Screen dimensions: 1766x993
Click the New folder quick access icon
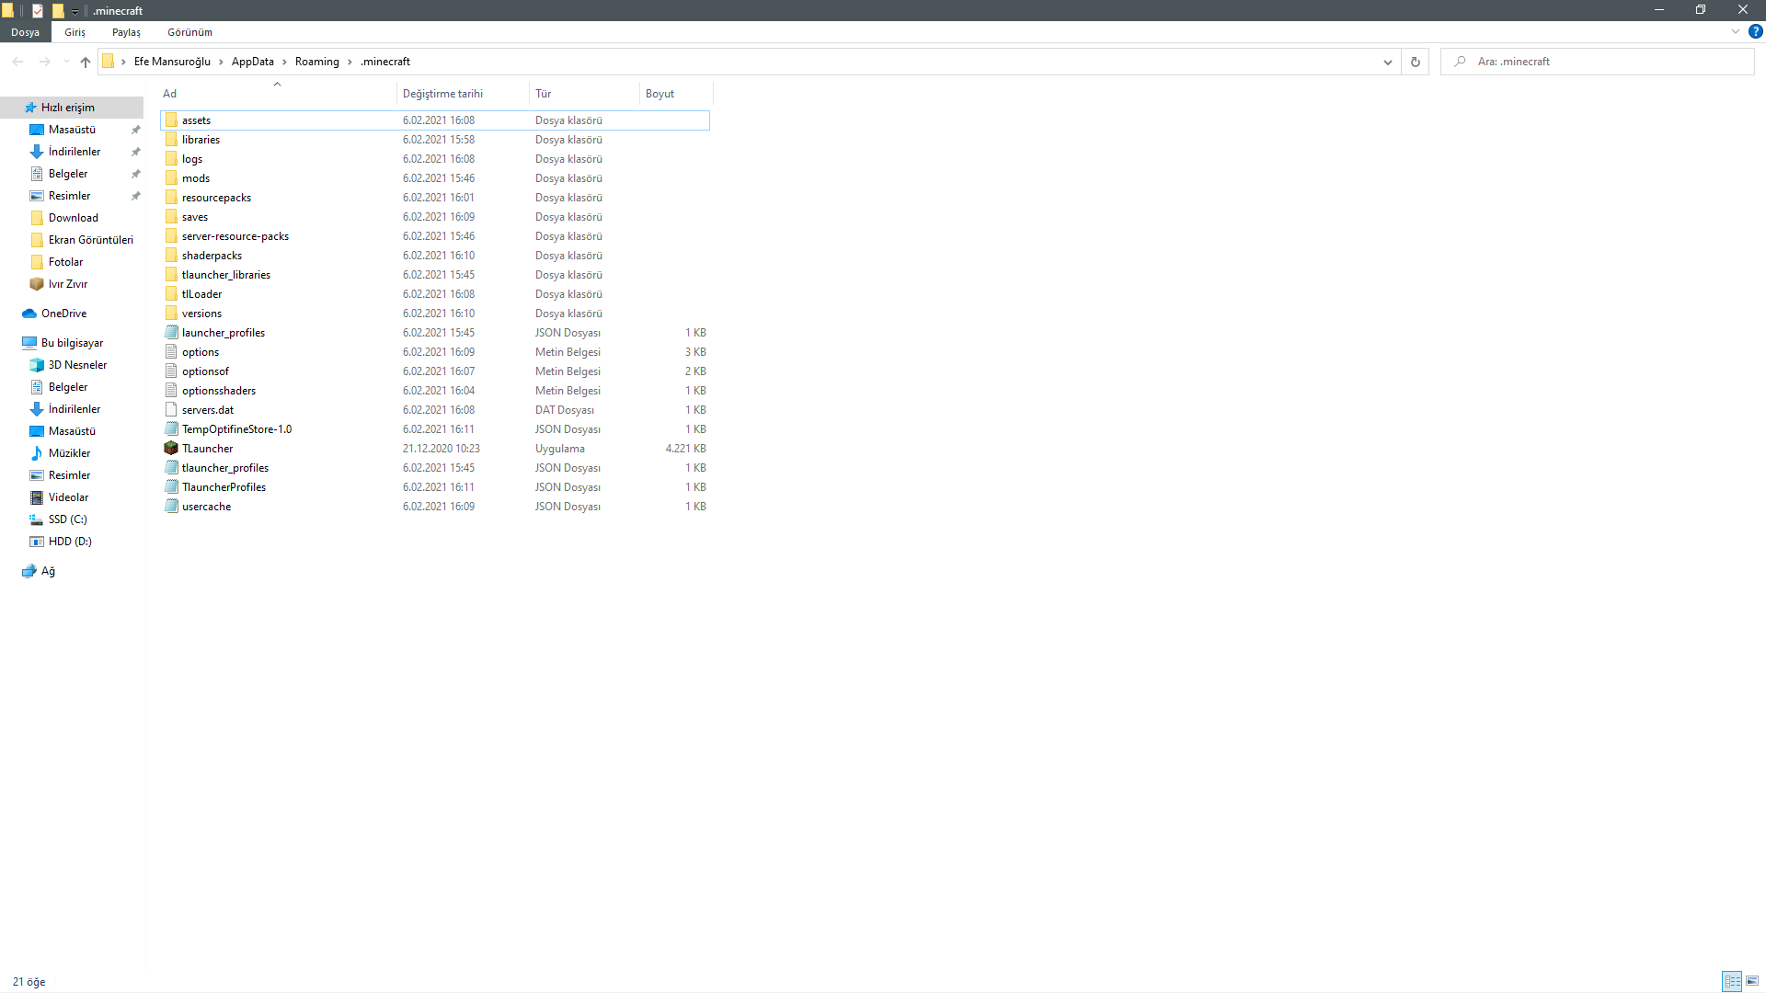tap(58, 11)
